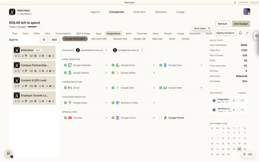The image size is (259, 162).
Task: Click the Add agent button
Action: (x=54, y=40)
